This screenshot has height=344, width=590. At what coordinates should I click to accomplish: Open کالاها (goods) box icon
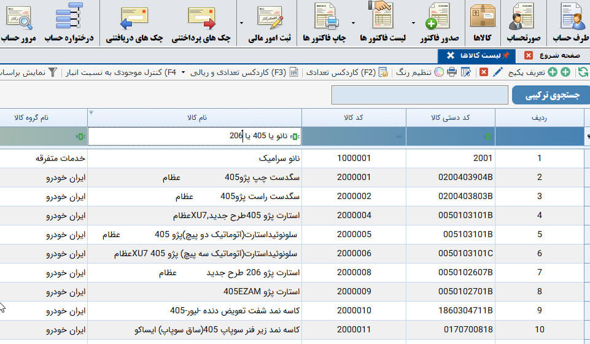[483, 16]
